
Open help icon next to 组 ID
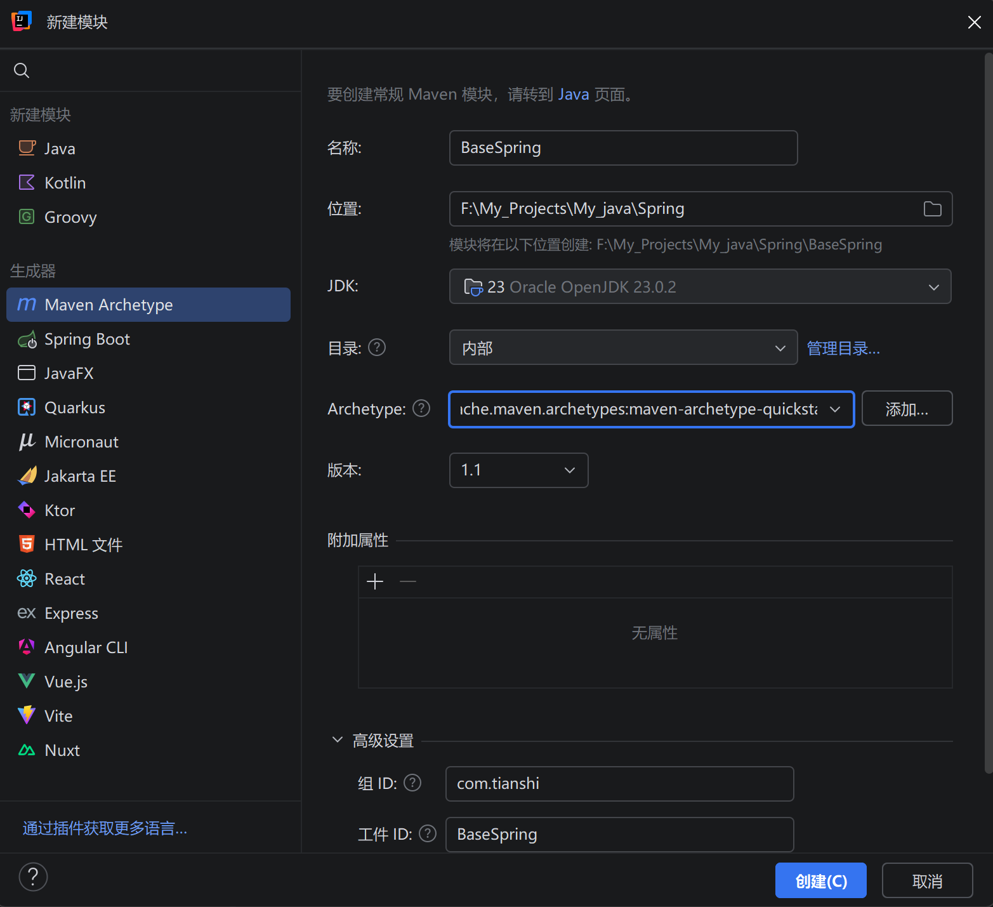click(x=412, y=783)
